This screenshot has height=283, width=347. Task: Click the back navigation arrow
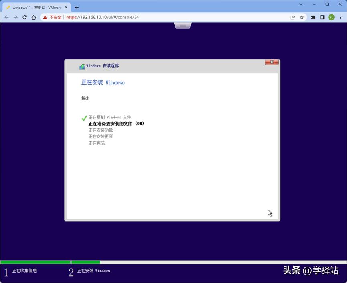click(x=6, y=17)
